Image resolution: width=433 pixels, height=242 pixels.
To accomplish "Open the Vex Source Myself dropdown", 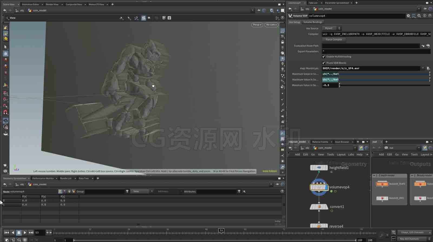I will (332, 28).
